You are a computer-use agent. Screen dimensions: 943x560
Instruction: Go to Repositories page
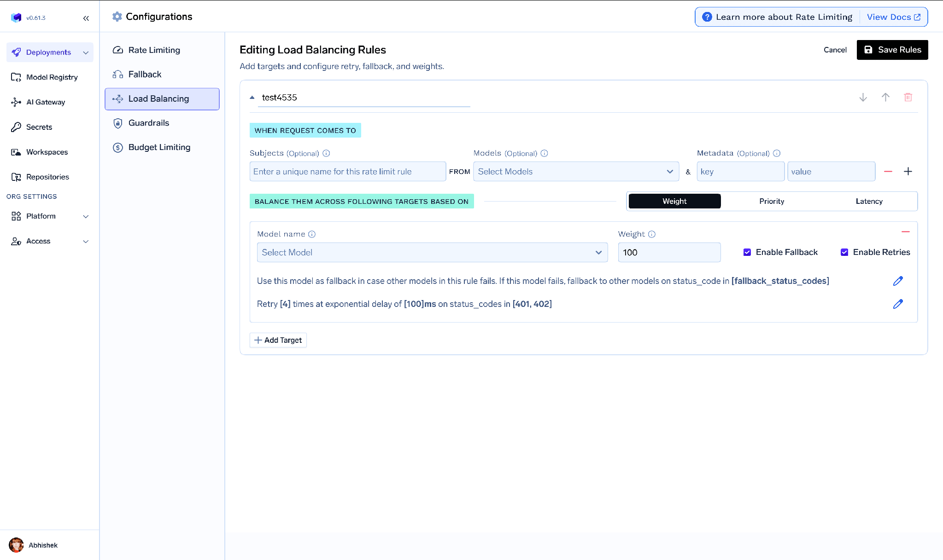coord(50,177)
